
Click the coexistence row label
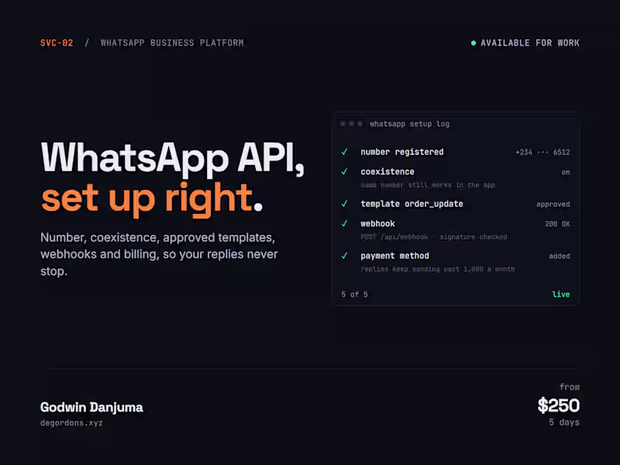pyautogui.click(x=387, y=171)
